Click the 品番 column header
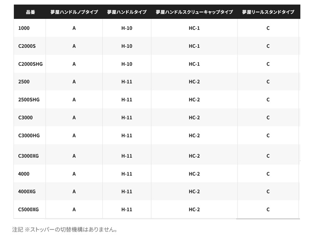Viewport: 310px width, 245px height. (30, 12)
